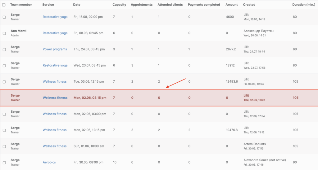Click the Capacity column header
318x170 pixels.
pos(119,5)
